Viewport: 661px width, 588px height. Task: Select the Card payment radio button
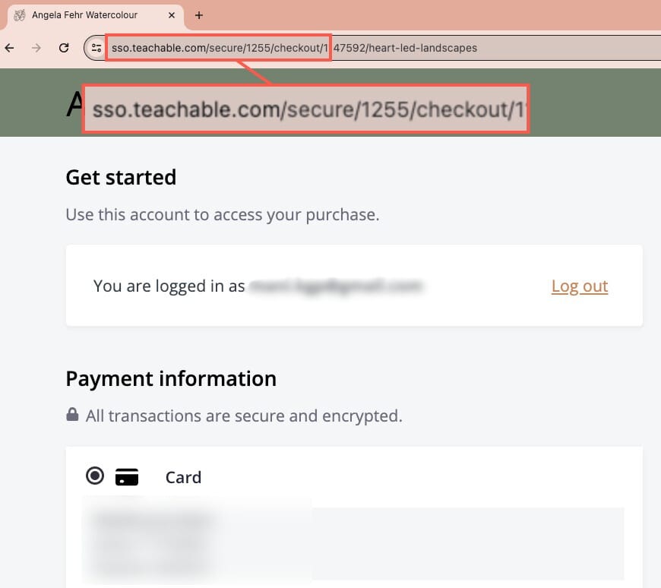pyautogui.click(x=95, y=476)
